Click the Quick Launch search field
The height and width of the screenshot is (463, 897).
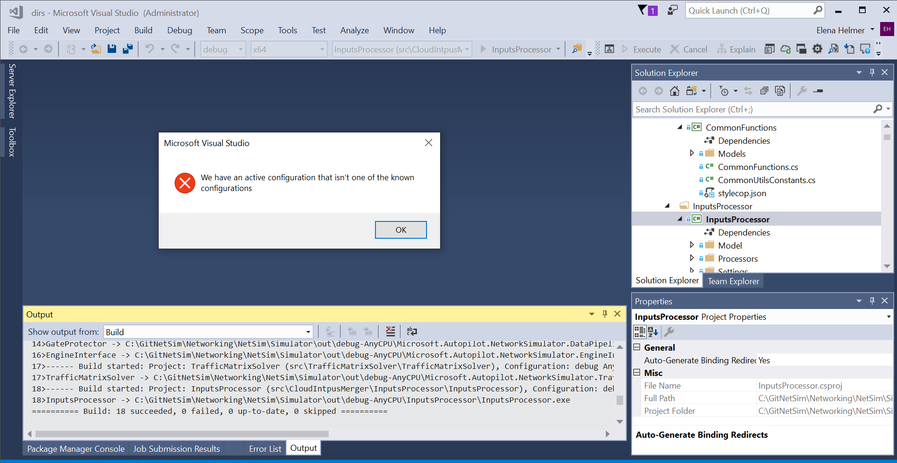(755, 10)
